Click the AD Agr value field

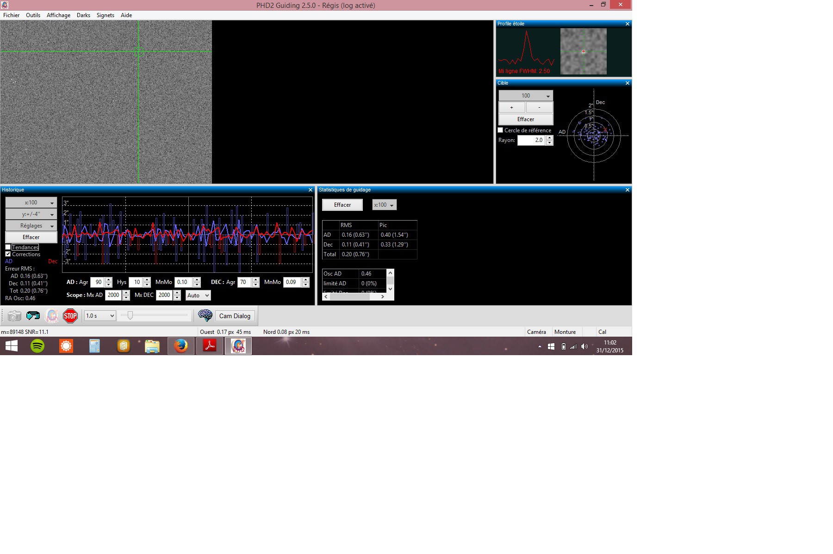(x=97, y=282)
